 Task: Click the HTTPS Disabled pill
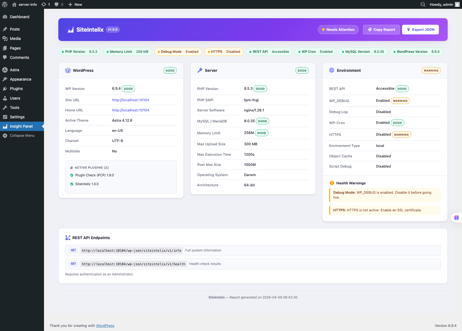point(224,52)
